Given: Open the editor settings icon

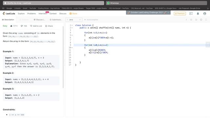Looking at the screenshot, I should 201,20.
